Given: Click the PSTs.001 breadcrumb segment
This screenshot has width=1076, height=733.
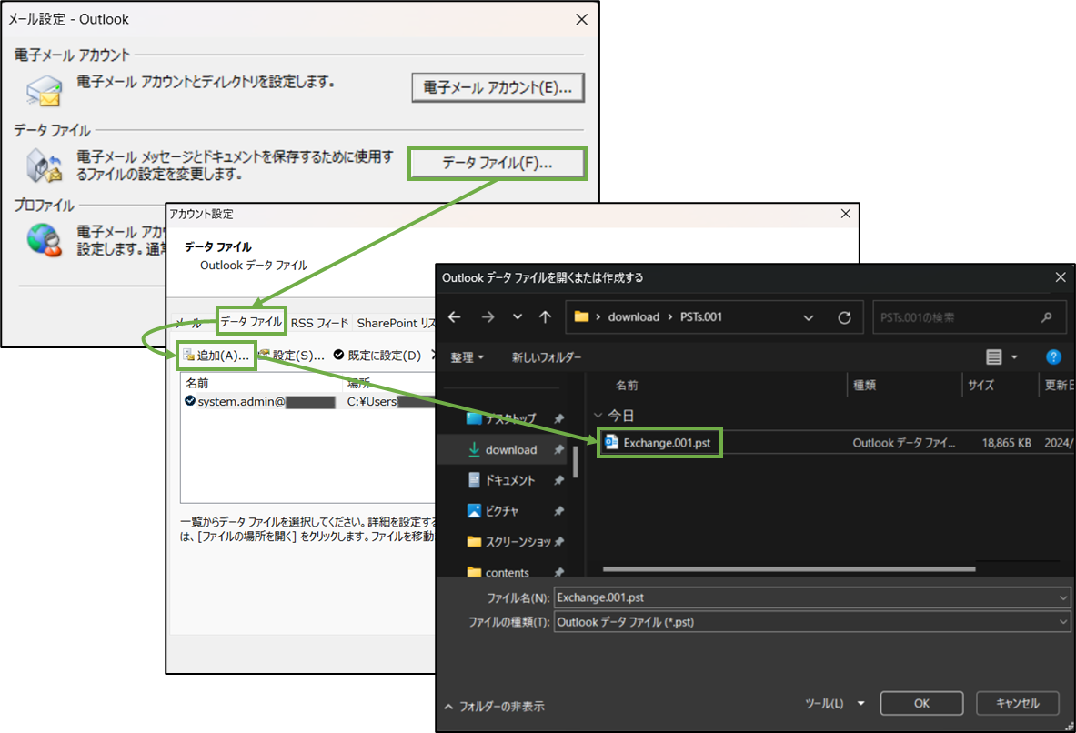Looking at the screenshot, I should [700, 317].
